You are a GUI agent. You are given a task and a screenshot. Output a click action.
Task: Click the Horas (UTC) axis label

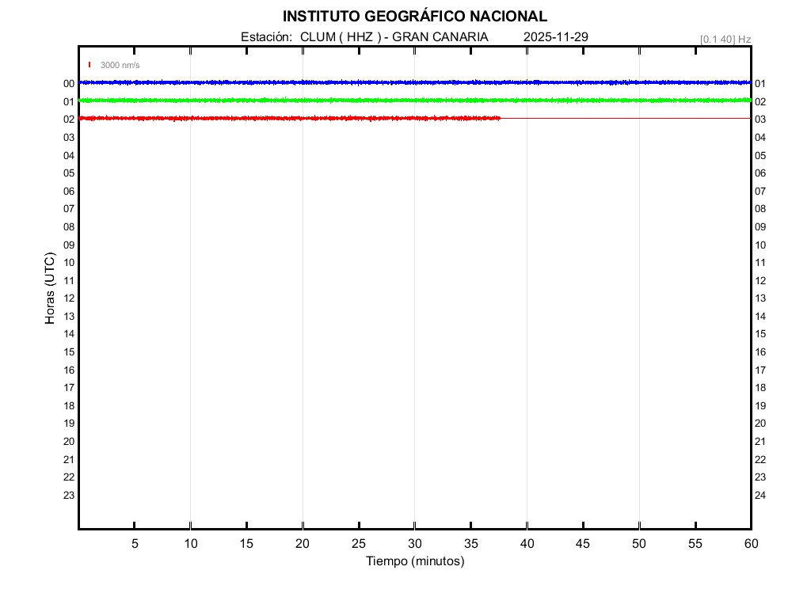[50, 289]
